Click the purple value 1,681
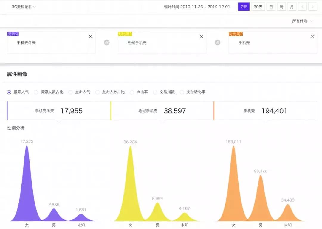Screen dimensions: 322x229 coord(81,210)
